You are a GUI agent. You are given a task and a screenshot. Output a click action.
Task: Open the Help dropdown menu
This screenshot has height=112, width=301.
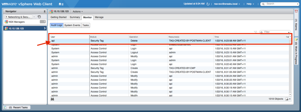pos(250,4)
